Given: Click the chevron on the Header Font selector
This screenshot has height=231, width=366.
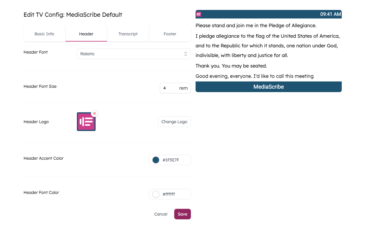Looking at the screenshot, I should pos(185,54).
